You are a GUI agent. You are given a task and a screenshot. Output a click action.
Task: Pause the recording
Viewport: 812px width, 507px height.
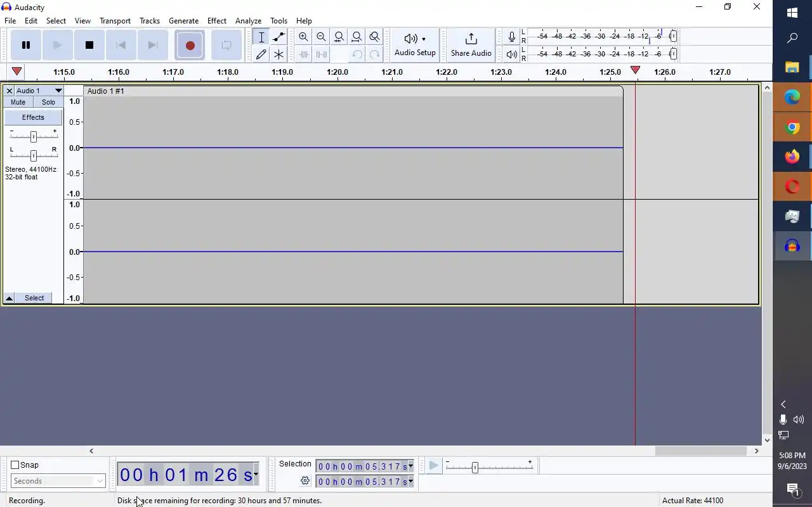[26, 45]
